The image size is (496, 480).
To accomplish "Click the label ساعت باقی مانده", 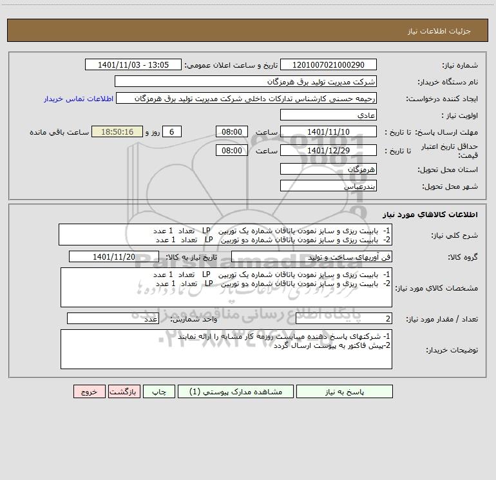I will click(59, 132).
